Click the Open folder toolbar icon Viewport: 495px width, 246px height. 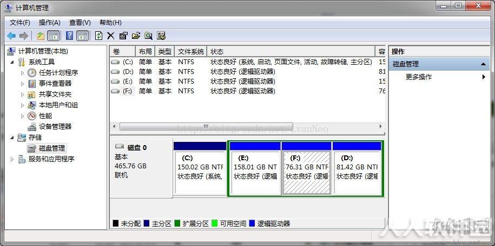(x=136, y=36)
